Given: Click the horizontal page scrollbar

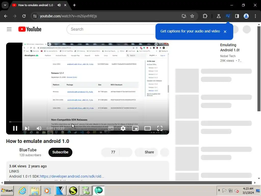Looking at the screenshot, I should (128, 183).
